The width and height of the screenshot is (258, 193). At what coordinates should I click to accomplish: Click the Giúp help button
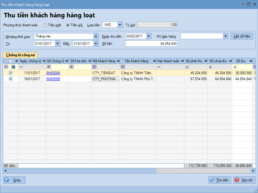point(14,180)
